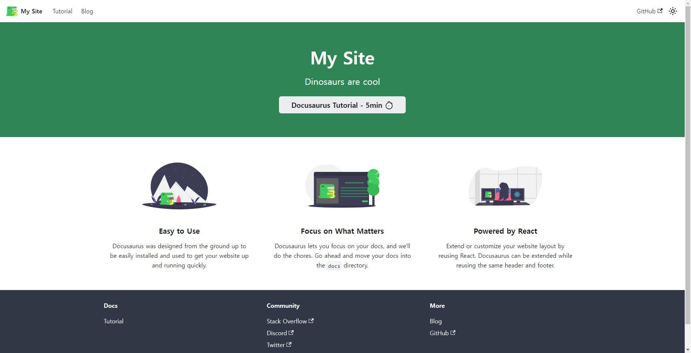691x353 pixels.
Task: Open the Twitter footer link
Action: pos(279,345)
